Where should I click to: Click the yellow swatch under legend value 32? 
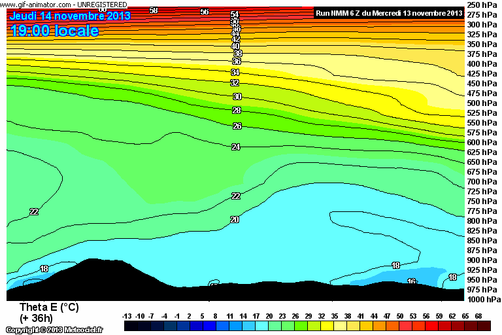pyautogui.click(x=323, y=325)
